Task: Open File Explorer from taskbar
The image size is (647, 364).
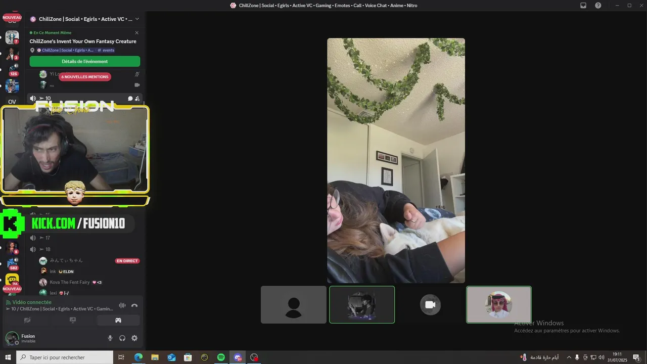Action: coord(155,357)
